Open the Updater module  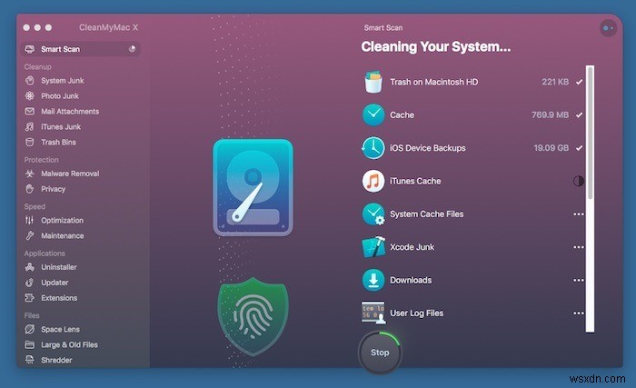click(55, 282)
